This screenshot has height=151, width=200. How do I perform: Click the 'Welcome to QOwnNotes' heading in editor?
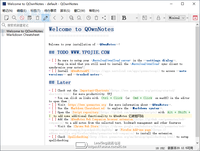(x=81, y=29)
